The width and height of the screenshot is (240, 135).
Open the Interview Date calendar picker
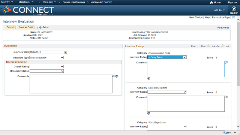66,52
